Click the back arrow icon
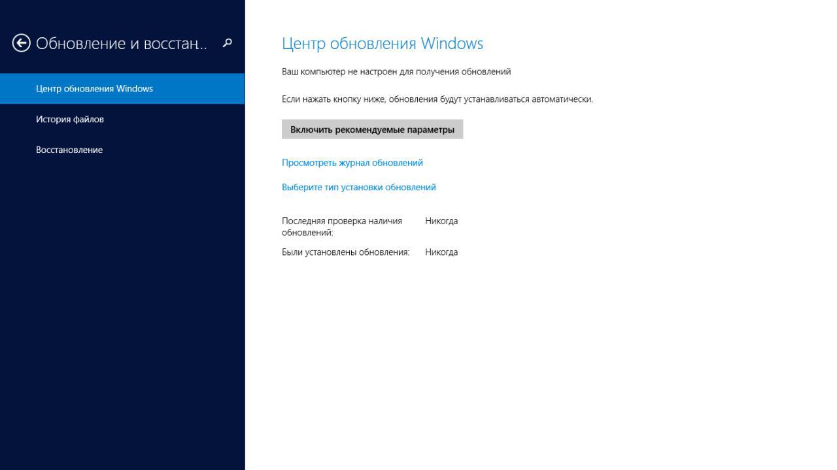Image resolution: width=837 pixels, height=470 pixels. [21, 43]
